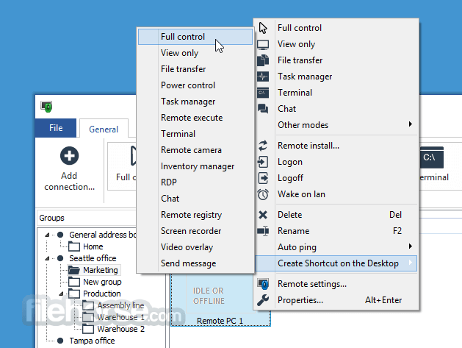This screenshot has height=348, width=462.
Task: Click the Wake on lan clock icon
Action: pos(263,194)
